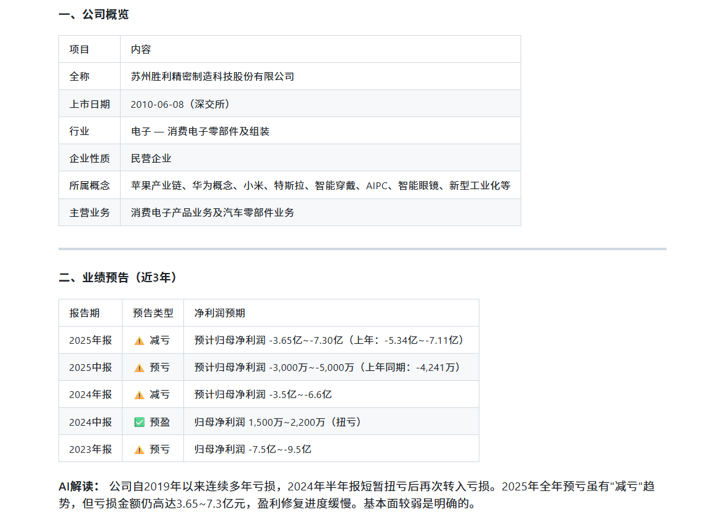Click the 报告期 column header
This screenshot has width=712, height=520.
click(x=90, y=313)
